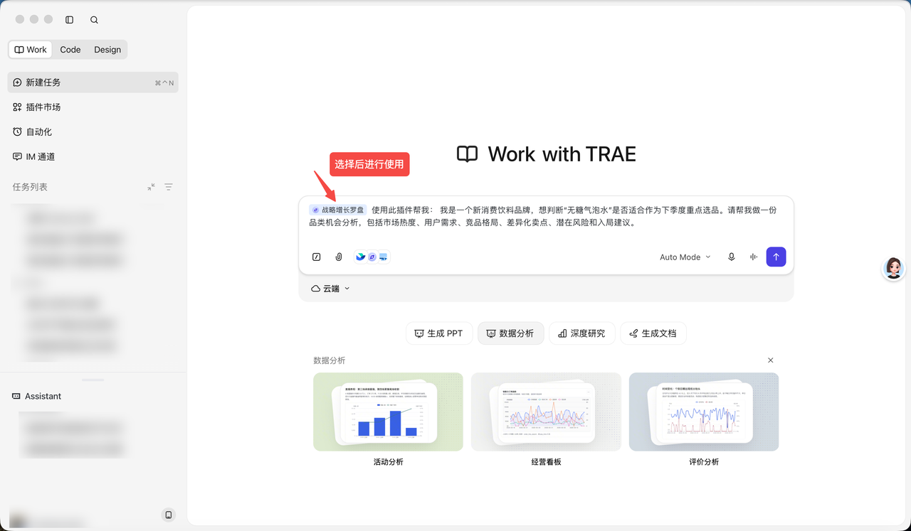Switch to the Code tab

click(x=70, y=50)
